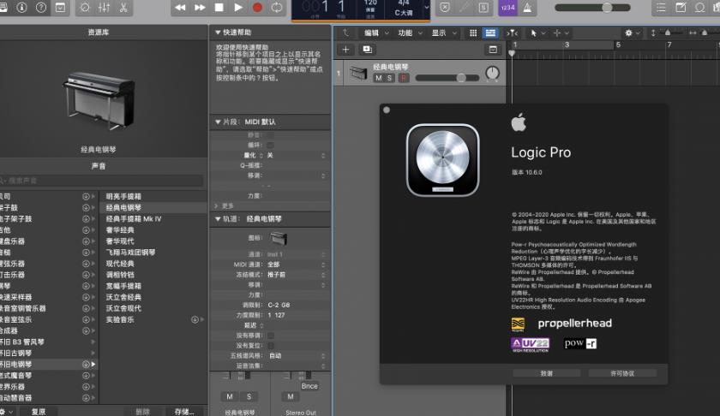
Task: Open Smart Controls dial icon
Action: coord(85,8)
